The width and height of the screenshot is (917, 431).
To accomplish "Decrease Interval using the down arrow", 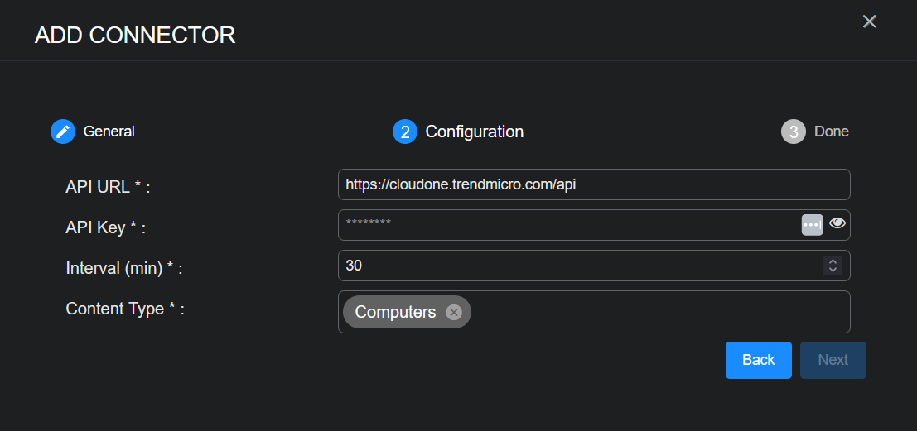I will [x=833, y=270].
